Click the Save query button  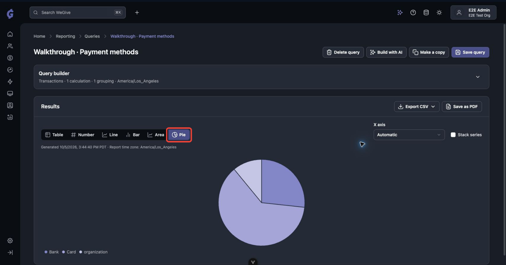470,52
